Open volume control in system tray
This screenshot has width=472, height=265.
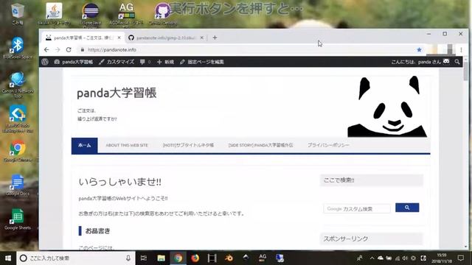(x=405, y=258)
